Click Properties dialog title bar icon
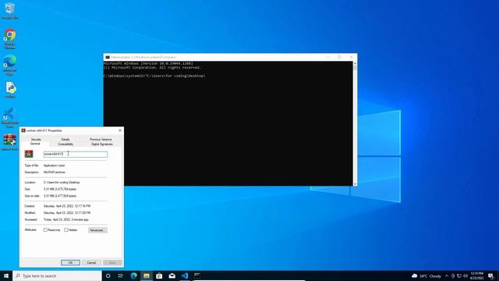Screen dimensions: 499x281 pos(23,130)
